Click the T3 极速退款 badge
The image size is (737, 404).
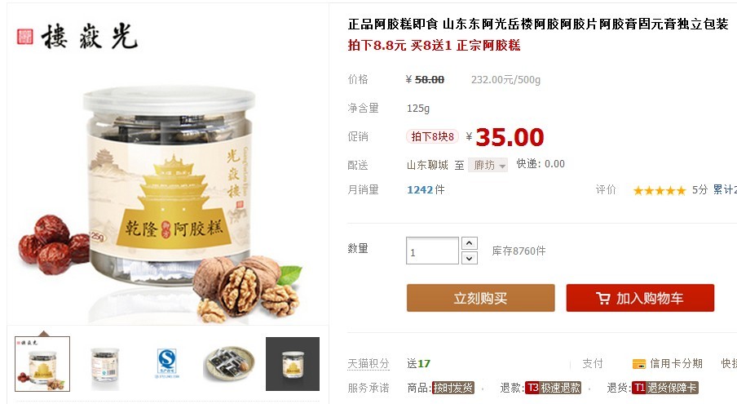[x=553, y=388]
